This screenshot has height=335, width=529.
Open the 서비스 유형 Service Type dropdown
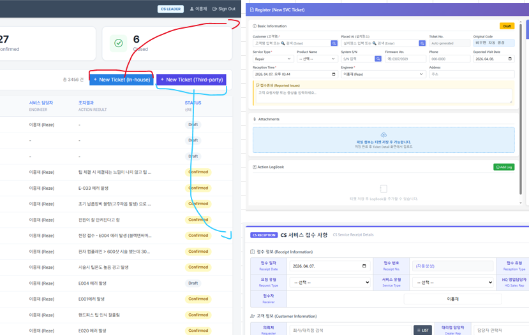coord(453,282)
